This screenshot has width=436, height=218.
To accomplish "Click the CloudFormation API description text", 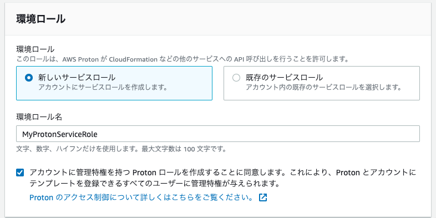I will click(182, 59).
